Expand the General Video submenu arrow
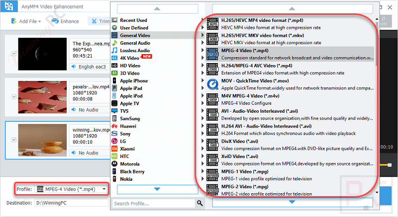This screenshot has height=217, width=398. click(202, 35)
